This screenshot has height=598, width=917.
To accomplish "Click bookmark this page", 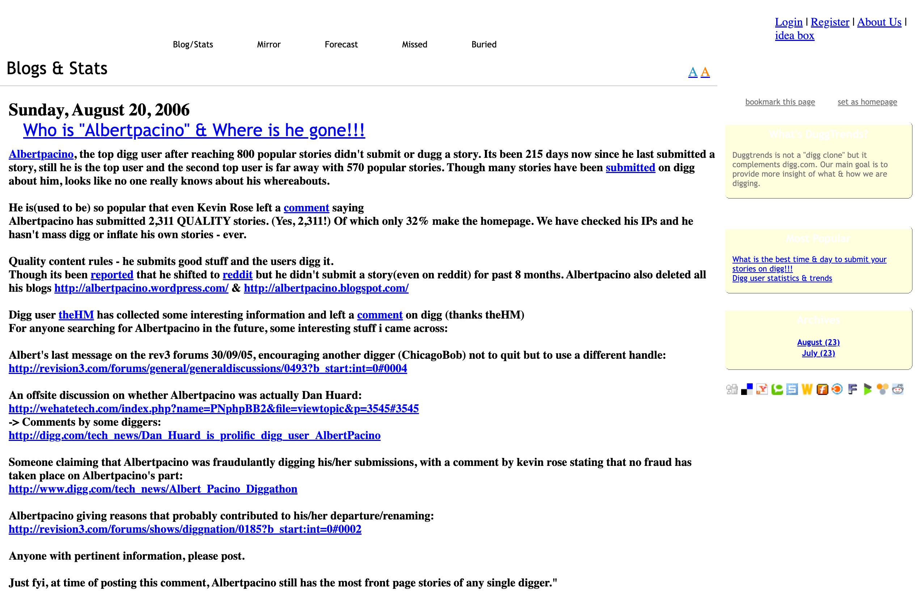I will (x=780, y=102).
